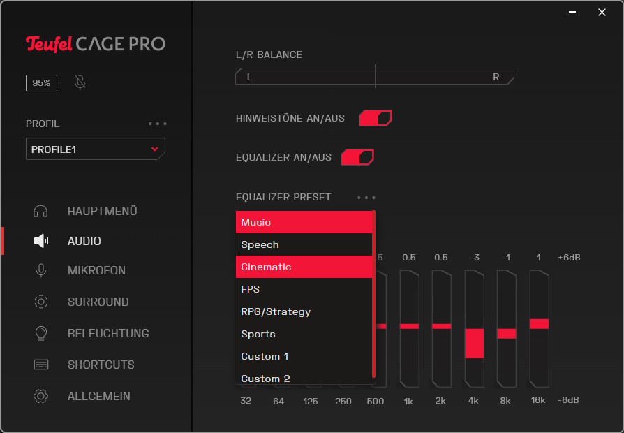Click the L/R Balance slider bar
Screen dimensions: 624x433
[375, 77]
